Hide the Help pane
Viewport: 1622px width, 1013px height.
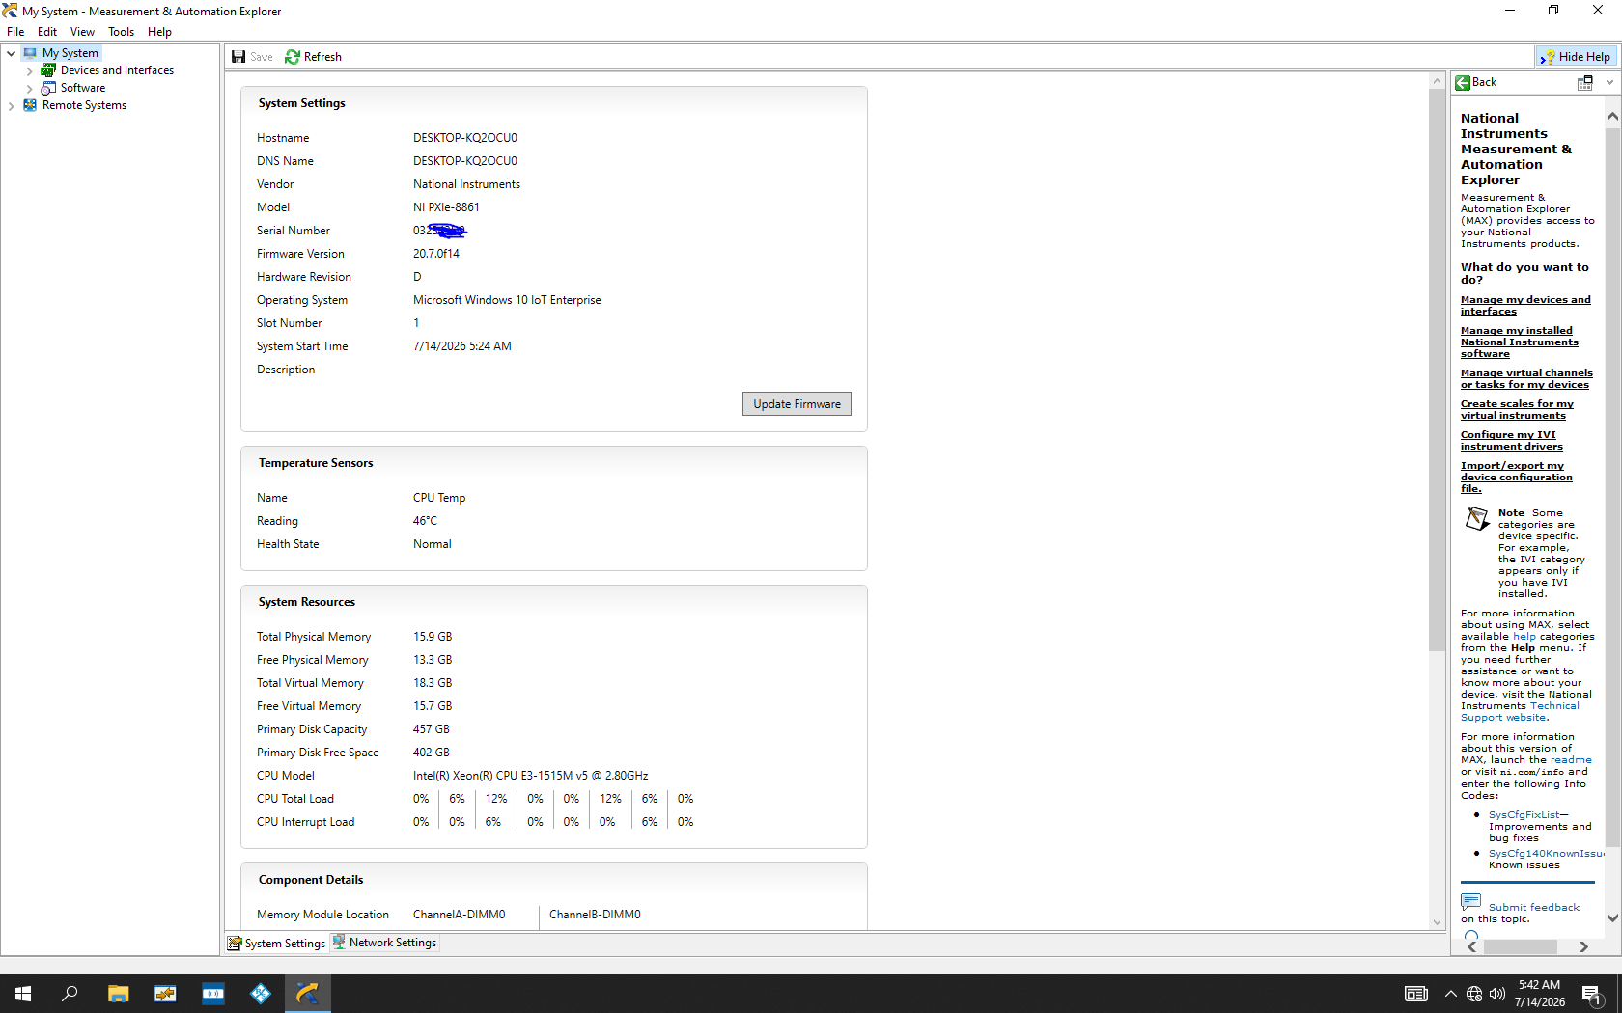tap(1576, 57)
